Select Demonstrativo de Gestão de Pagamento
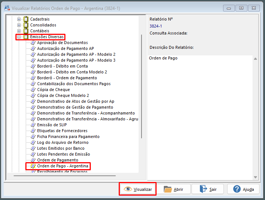 click(75, 108)
